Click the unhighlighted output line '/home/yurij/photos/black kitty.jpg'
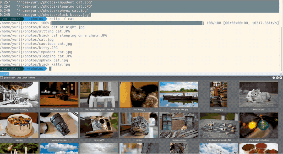This screenshot has height=154, width=283. (35, 65)
